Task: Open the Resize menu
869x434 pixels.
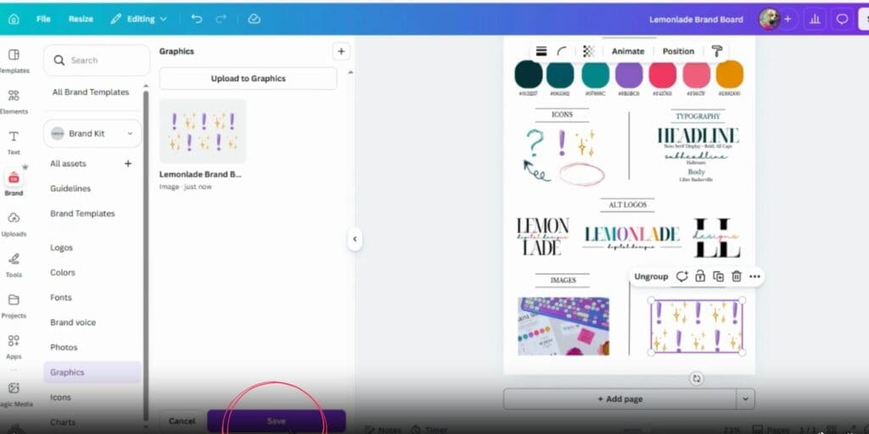Action: point(81,19)
